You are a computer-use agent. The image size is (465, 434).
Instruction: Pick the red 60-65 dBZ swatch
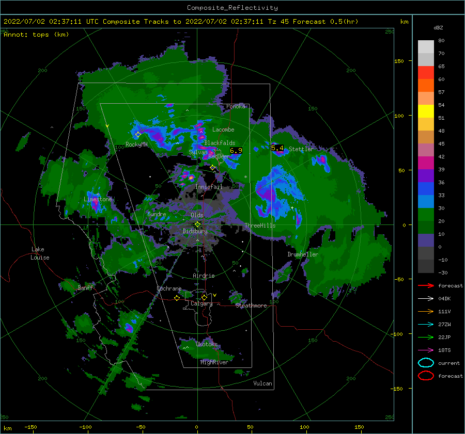[426, 73]
